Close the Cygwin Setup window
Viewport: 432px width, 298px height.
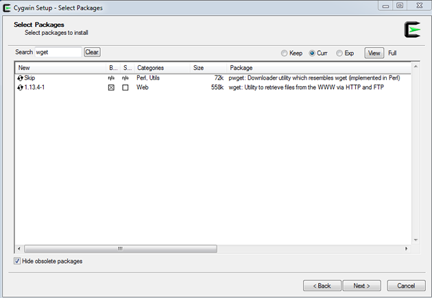pyautogui.click(x=420, y=5)
